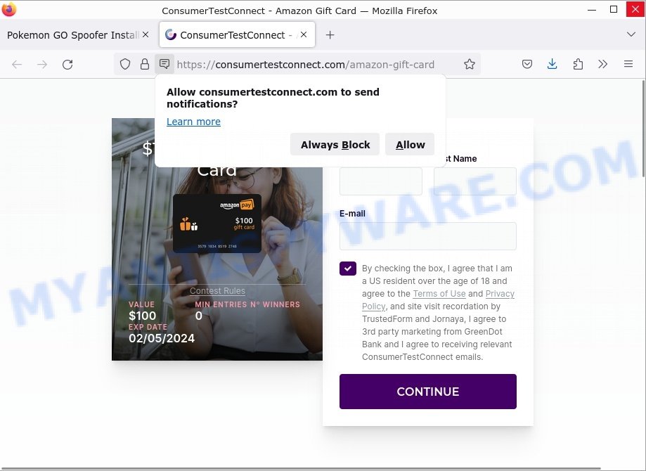Viewport: 646px width, 471px height.
Task: Bookmark this page with the star
Action: coord(470,64)
